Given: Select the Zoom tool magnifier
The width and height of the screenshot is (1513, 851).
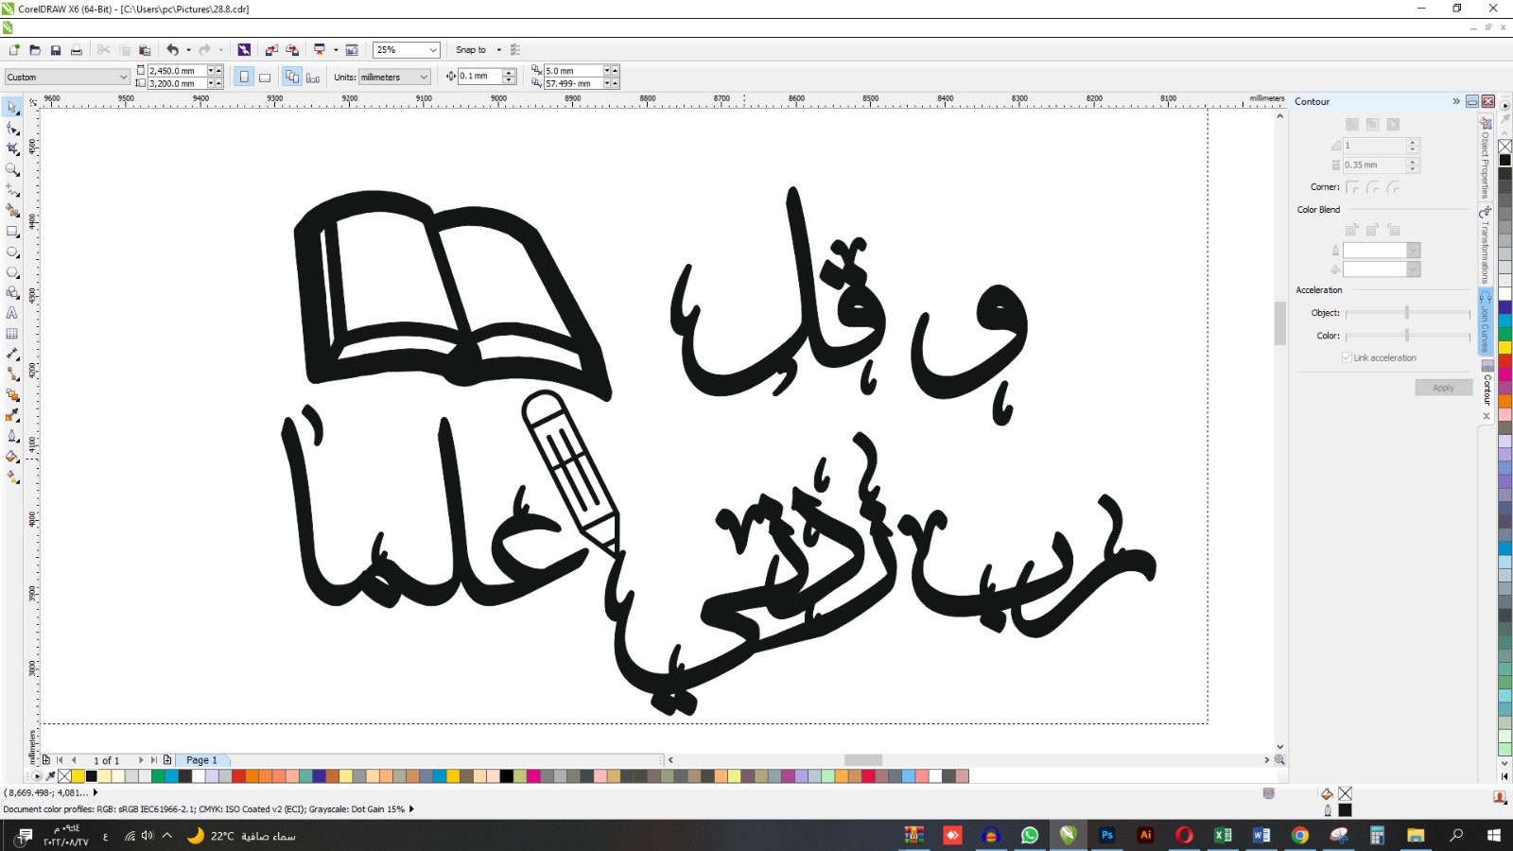Looking at the screenshot, I should [x=12, y=169].
